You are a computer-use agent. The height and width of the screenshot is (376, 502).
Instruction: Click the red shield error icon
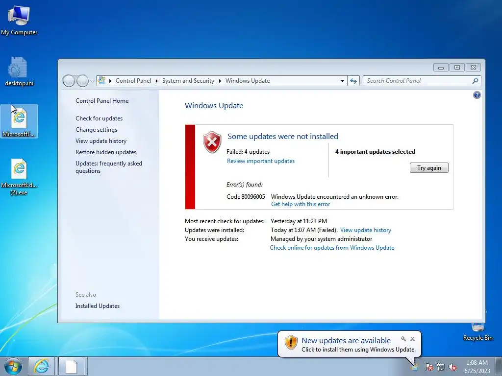(212, 142)
